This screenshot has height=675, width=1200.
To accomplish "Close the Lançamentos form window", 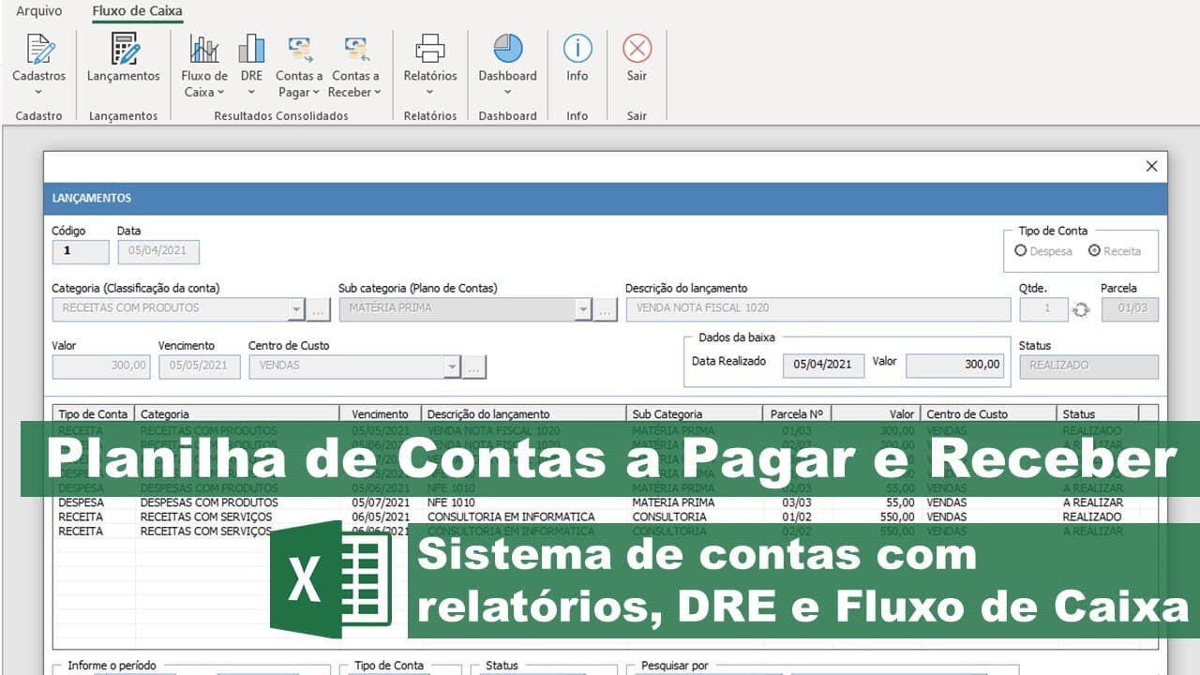I will point(1152,166).
